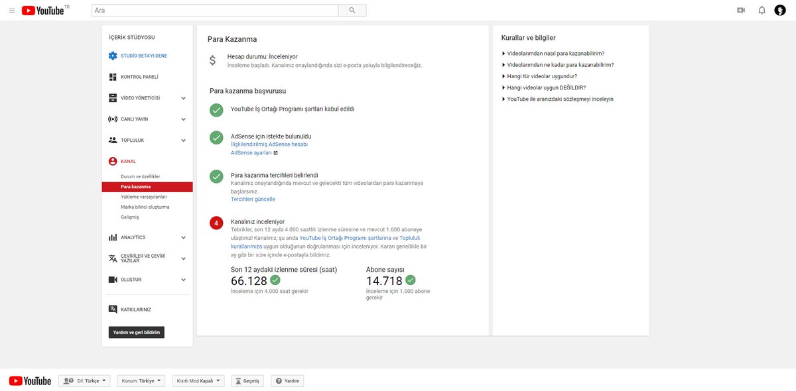Viewport: 796px width, 391px height.
Task: Expand 'YouTube ile aranızdaki sözleşmeyi inceleyin'
Action: (x=558, y=99)
